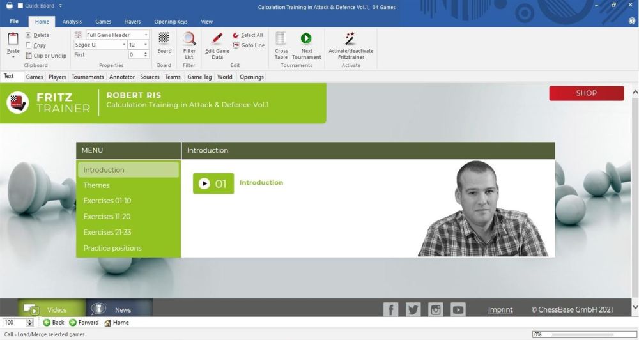
Task: Open the Board chessboard icon
Action: [164, 38]
